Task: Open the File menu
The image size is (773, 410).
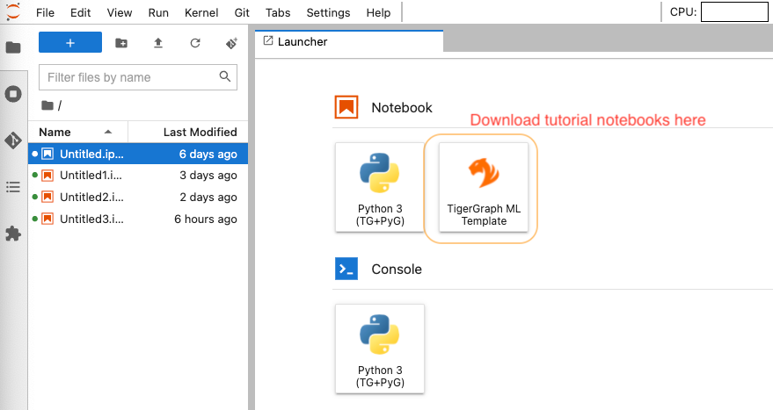Action: coord(46,13)
